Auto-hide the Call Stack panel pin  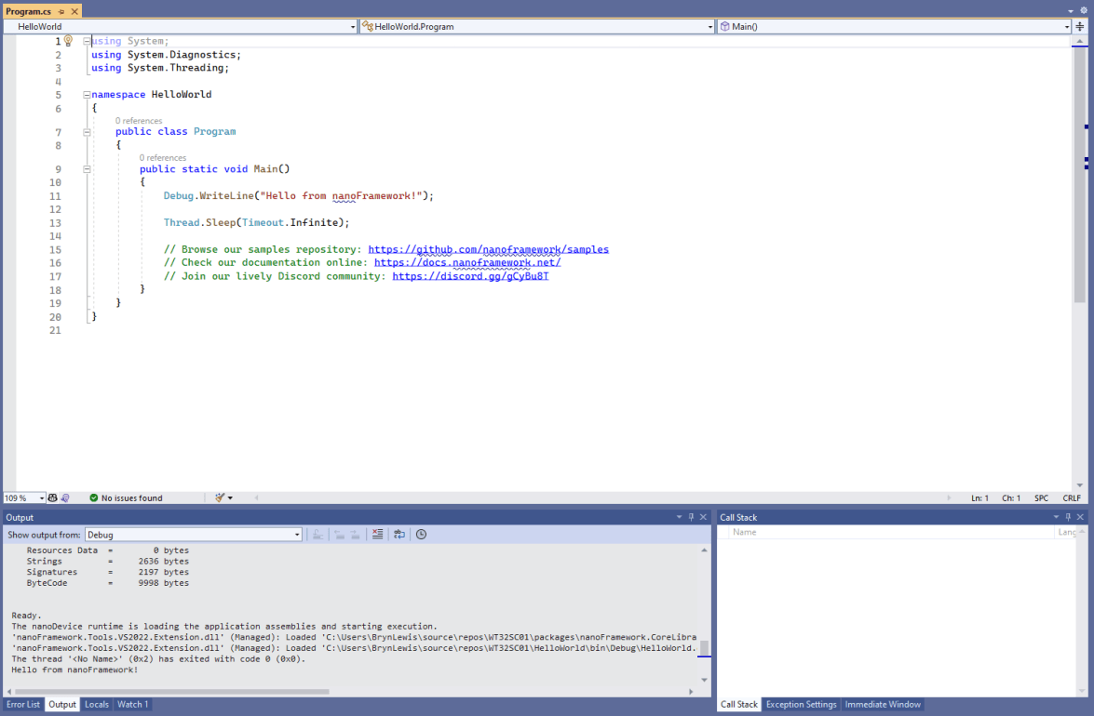click(x=1069, y=517)
